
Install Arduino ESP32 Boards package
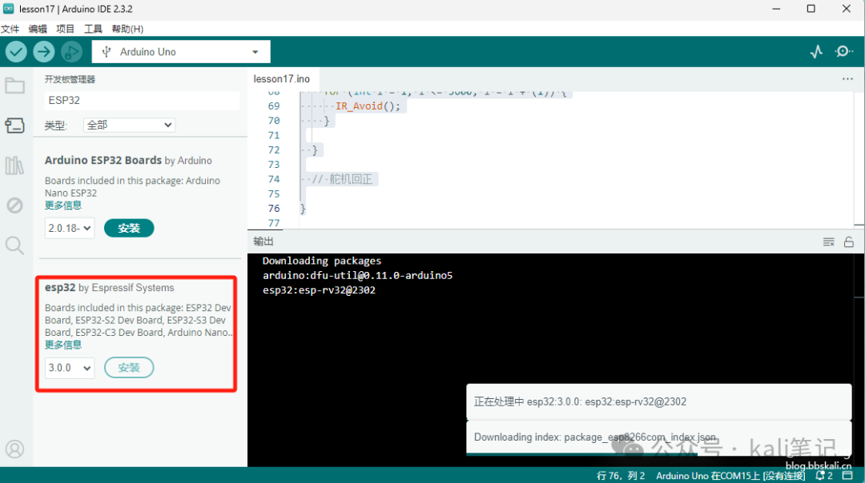(x=128, y=228)
